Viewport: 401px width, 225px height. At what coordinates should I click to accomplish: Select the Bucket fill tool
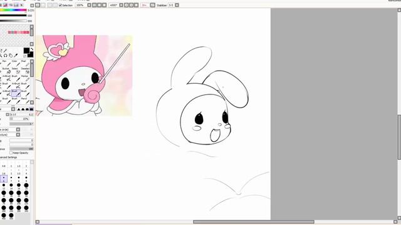point(9,72)
